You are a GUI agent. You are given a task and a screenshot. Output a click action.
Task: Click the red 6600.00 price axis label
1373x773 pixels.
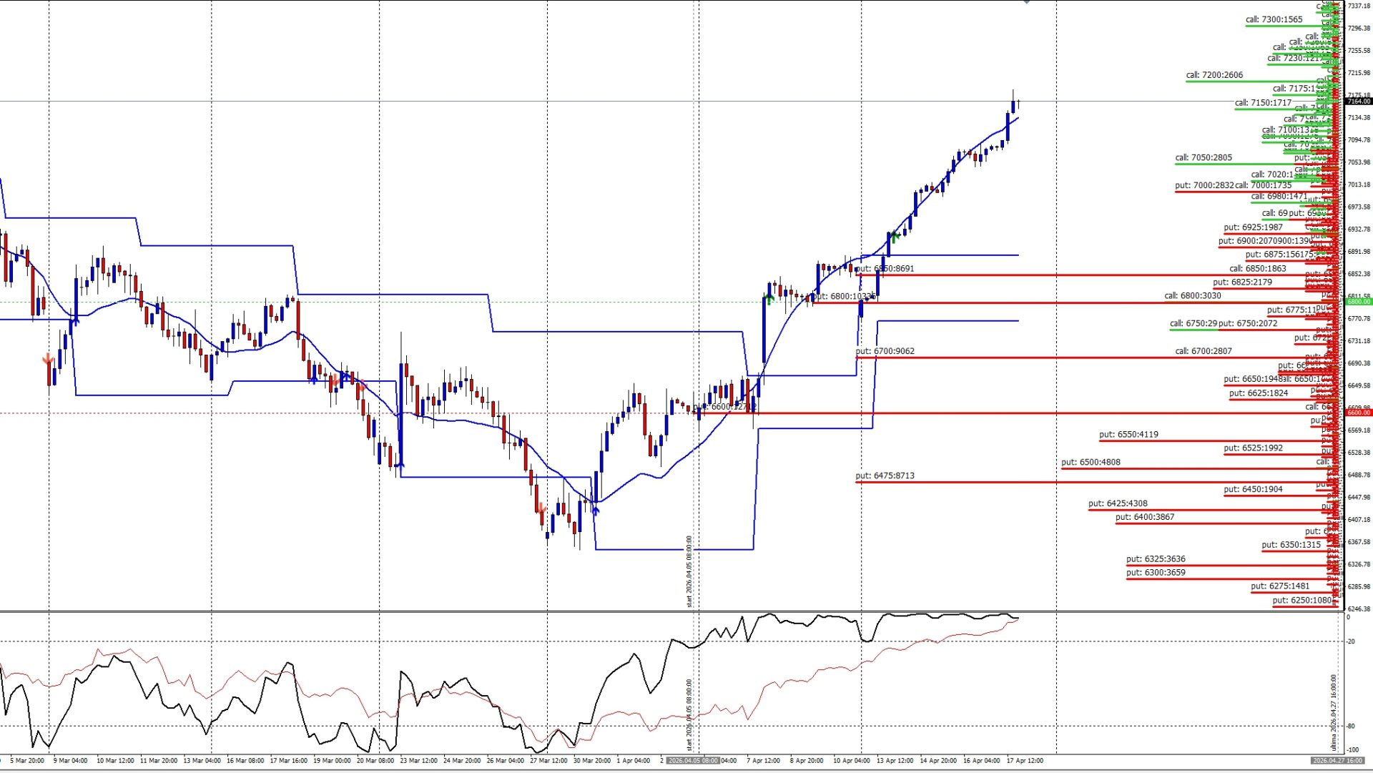(1359, 413)
